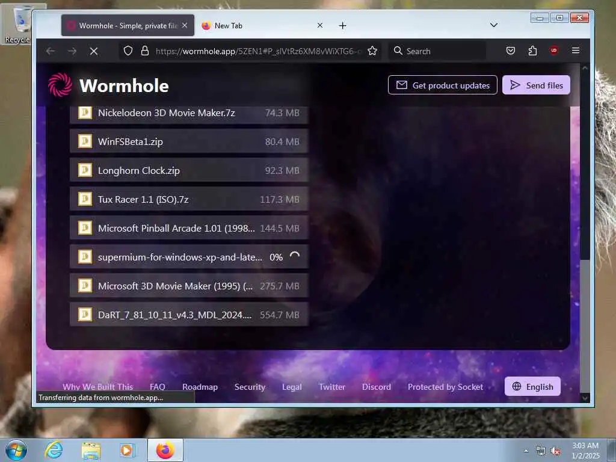Viewport: 616px width, 462px height.
Task: Click the file icon beside DaRT_7_81_10_11
Action: tap(85, 314)
